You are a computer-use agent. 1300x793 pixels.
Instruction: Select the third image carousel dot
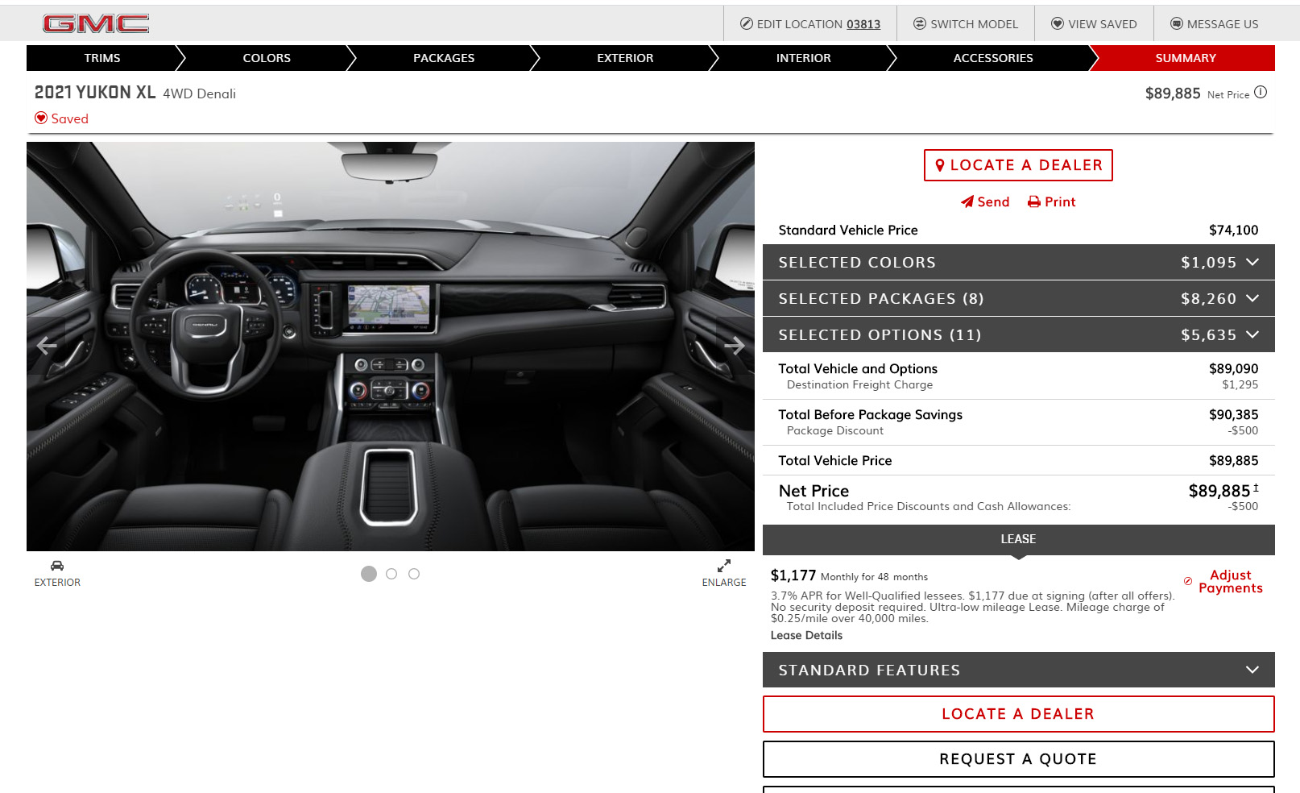(x=414, y=574)
